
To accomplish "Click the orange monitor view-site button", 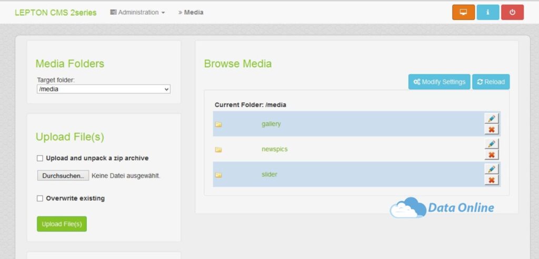I will (x=463, y=13).
